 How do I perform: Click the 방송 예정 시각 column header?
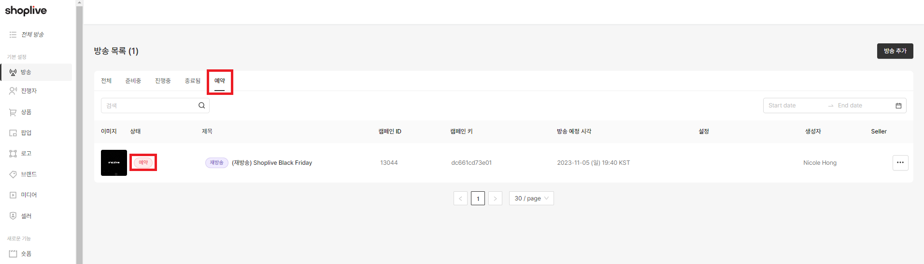pos(574,132)
